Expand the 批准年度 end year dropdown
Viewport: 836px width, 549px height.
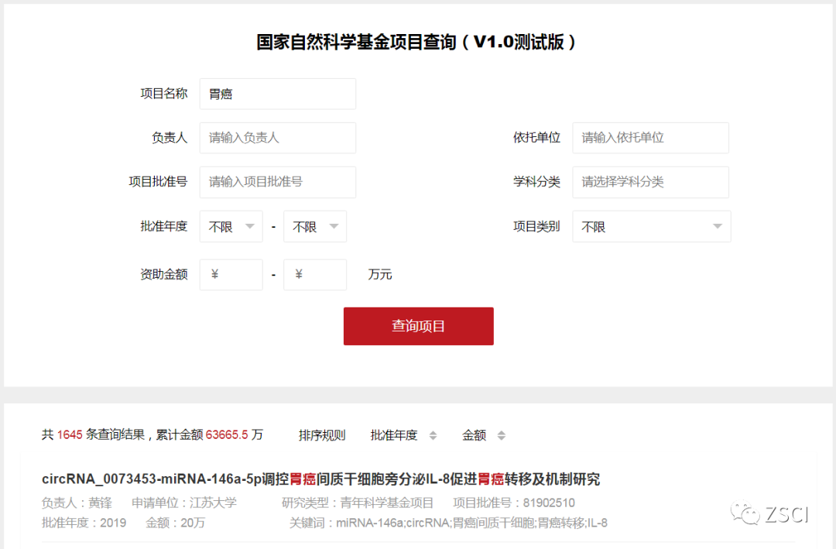coord(314,227)
